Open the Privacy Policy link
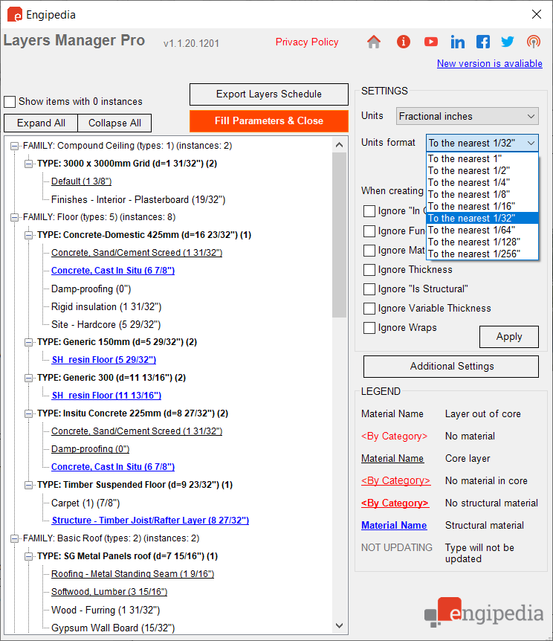This screenshot has width=553, height=641. click(x=307, y=42)
